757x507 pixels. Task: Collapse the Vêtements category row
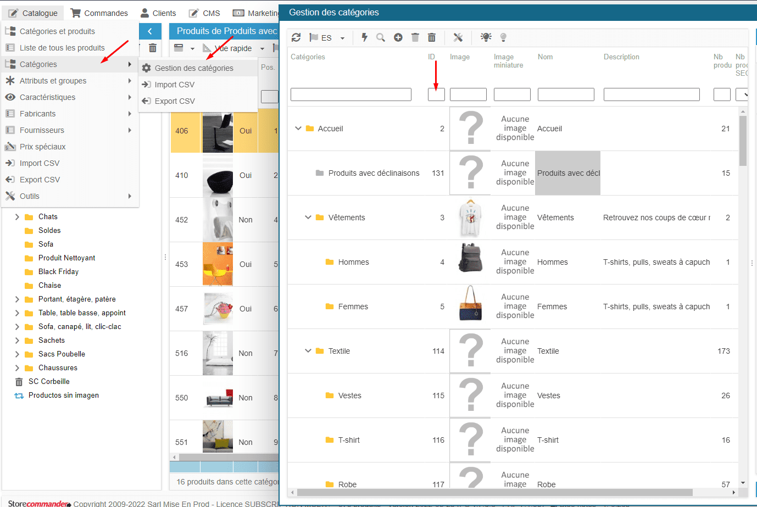pos(308,218)
